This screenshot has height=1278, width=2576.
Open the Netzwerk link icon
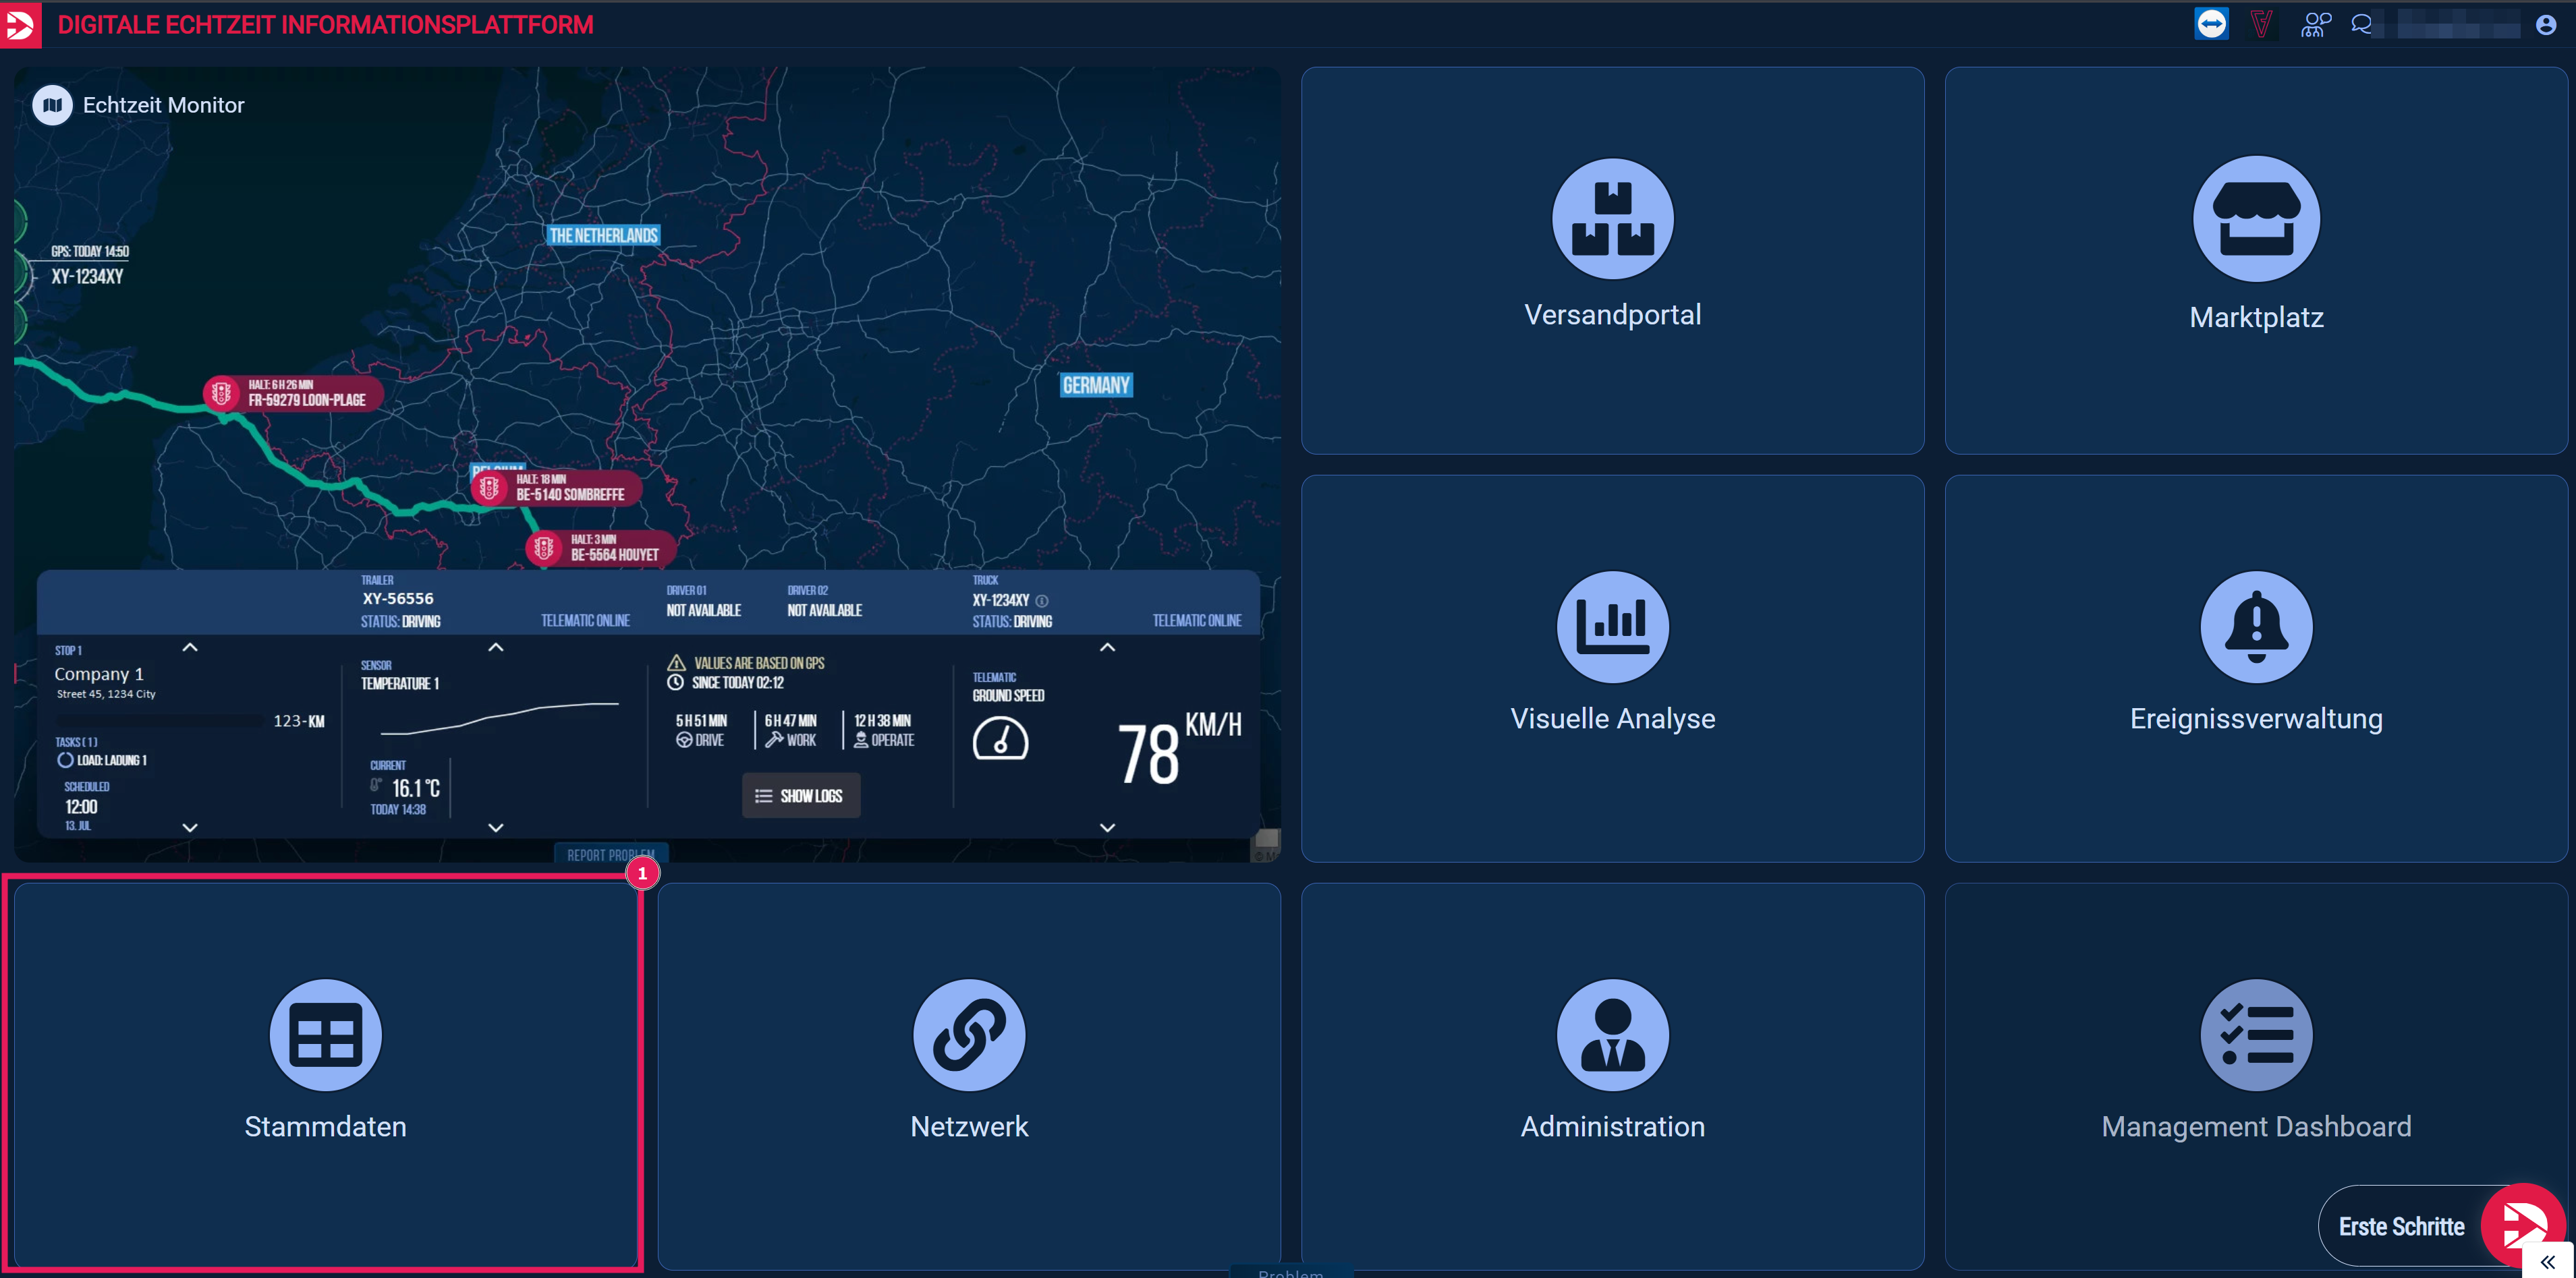(x=968, y=1034)
